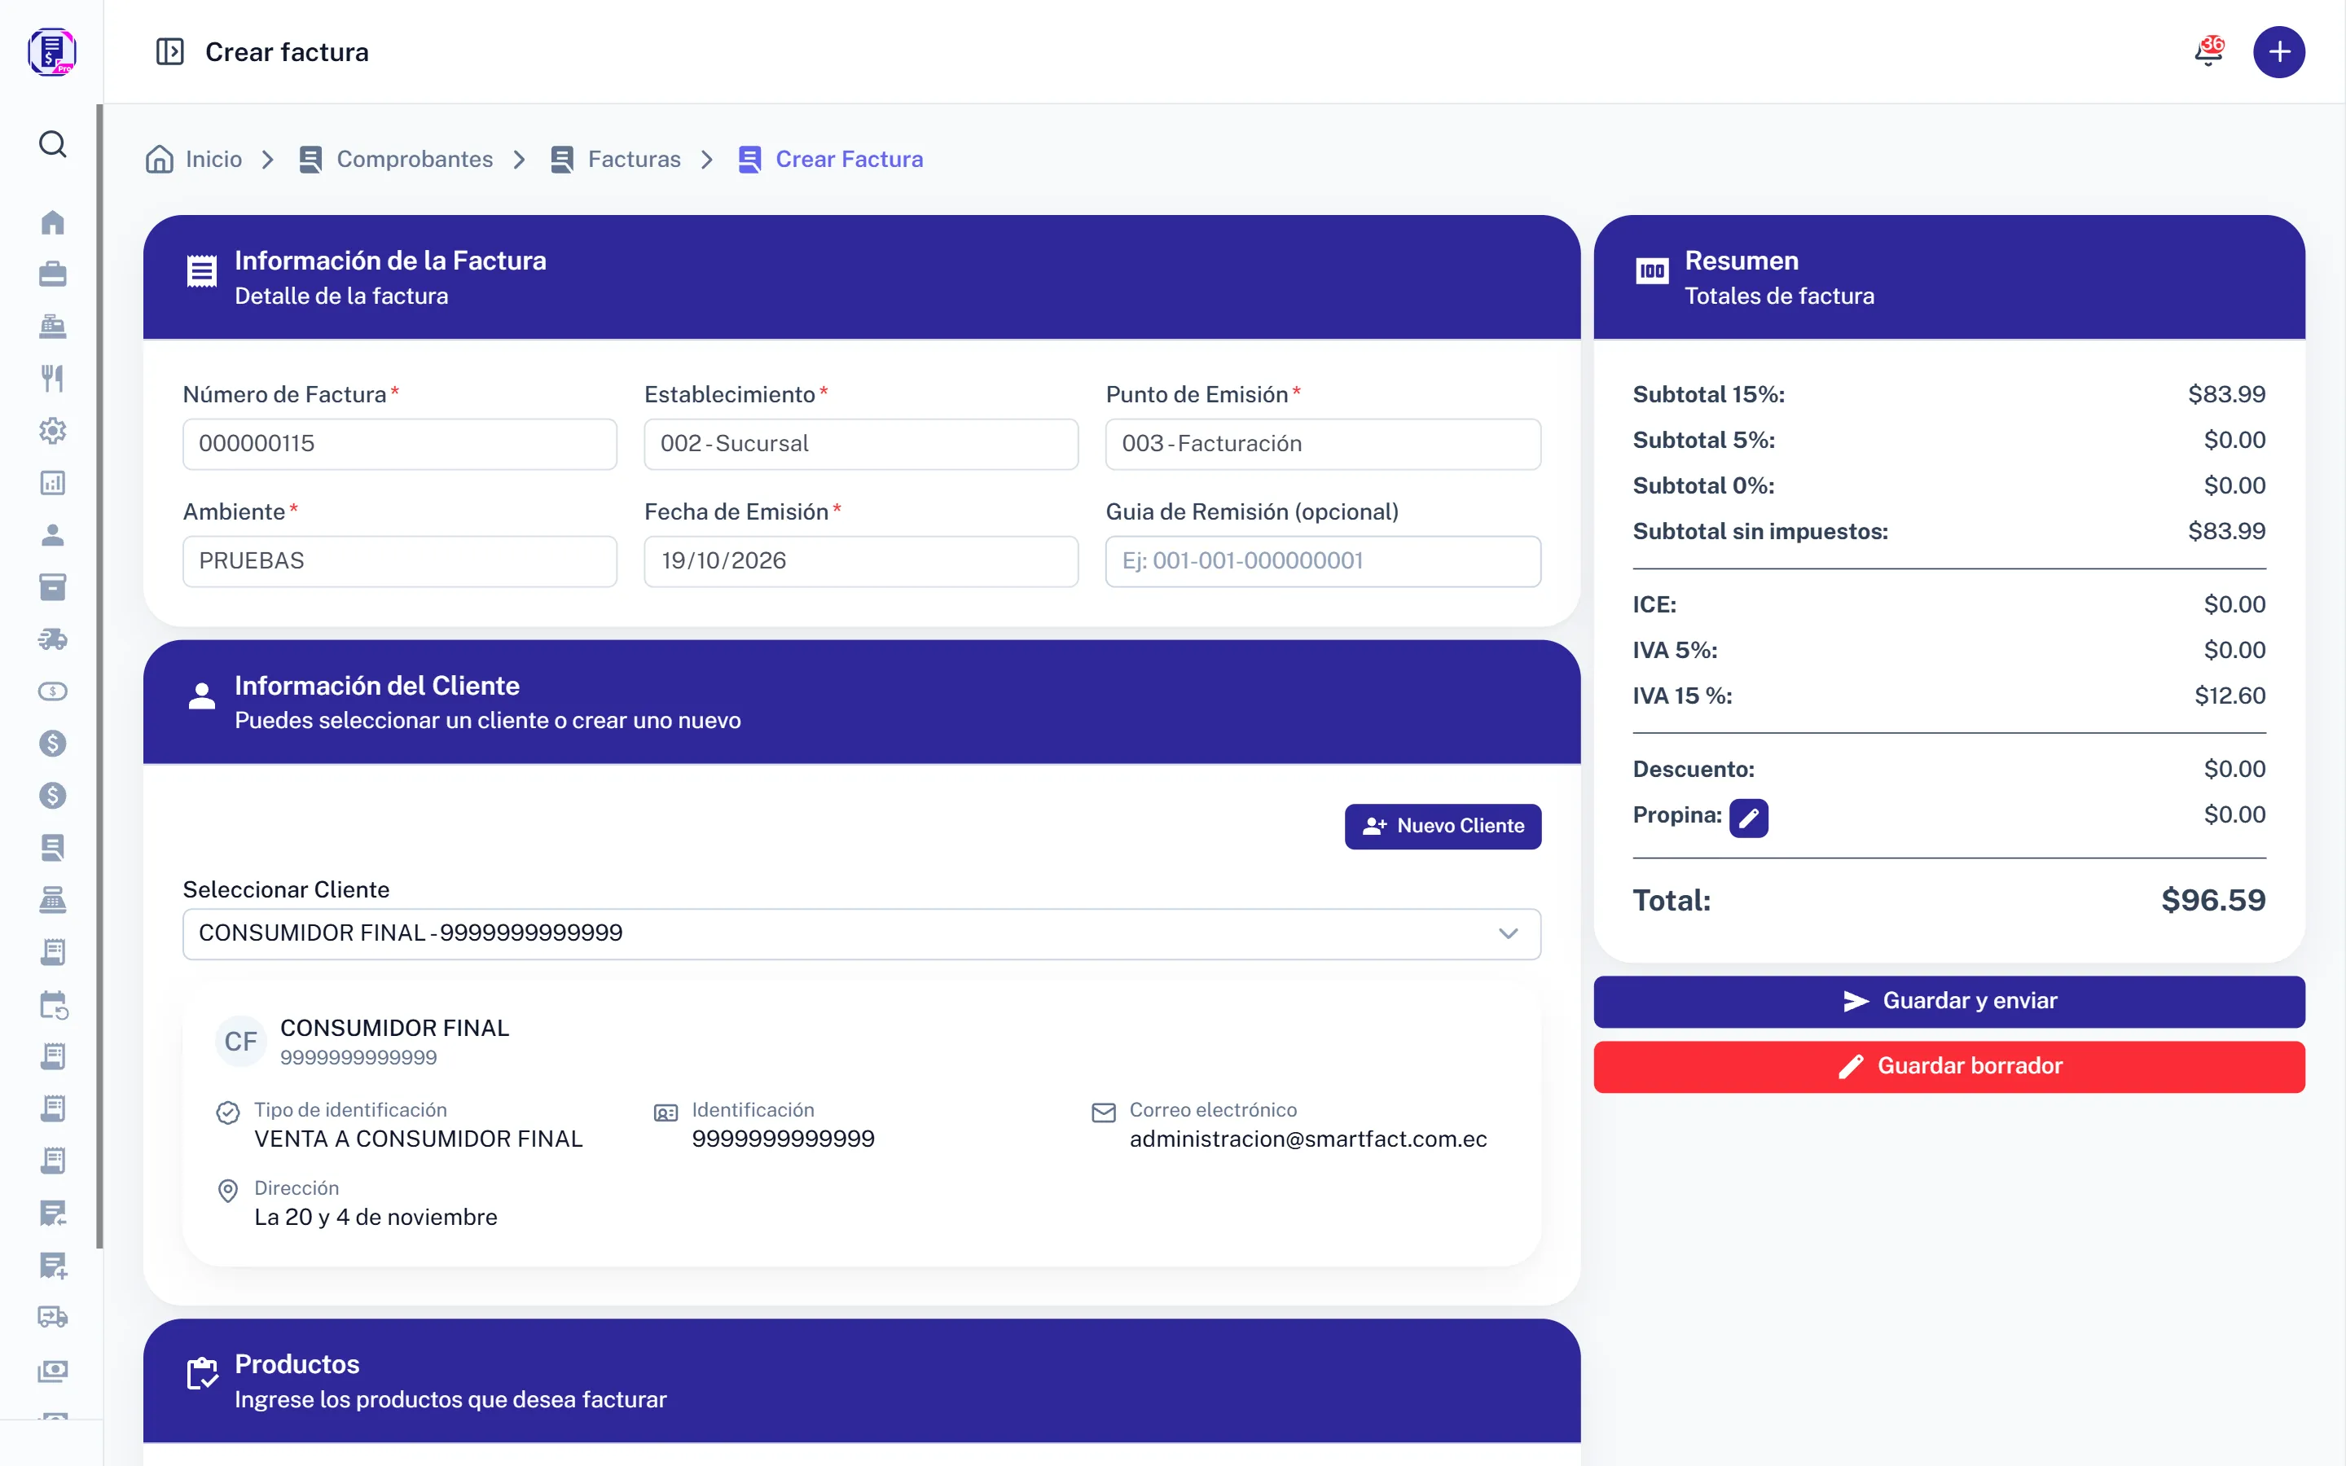
Task: Open the receipt with return arrow sidebar icon
Action: click(52, 1213)
